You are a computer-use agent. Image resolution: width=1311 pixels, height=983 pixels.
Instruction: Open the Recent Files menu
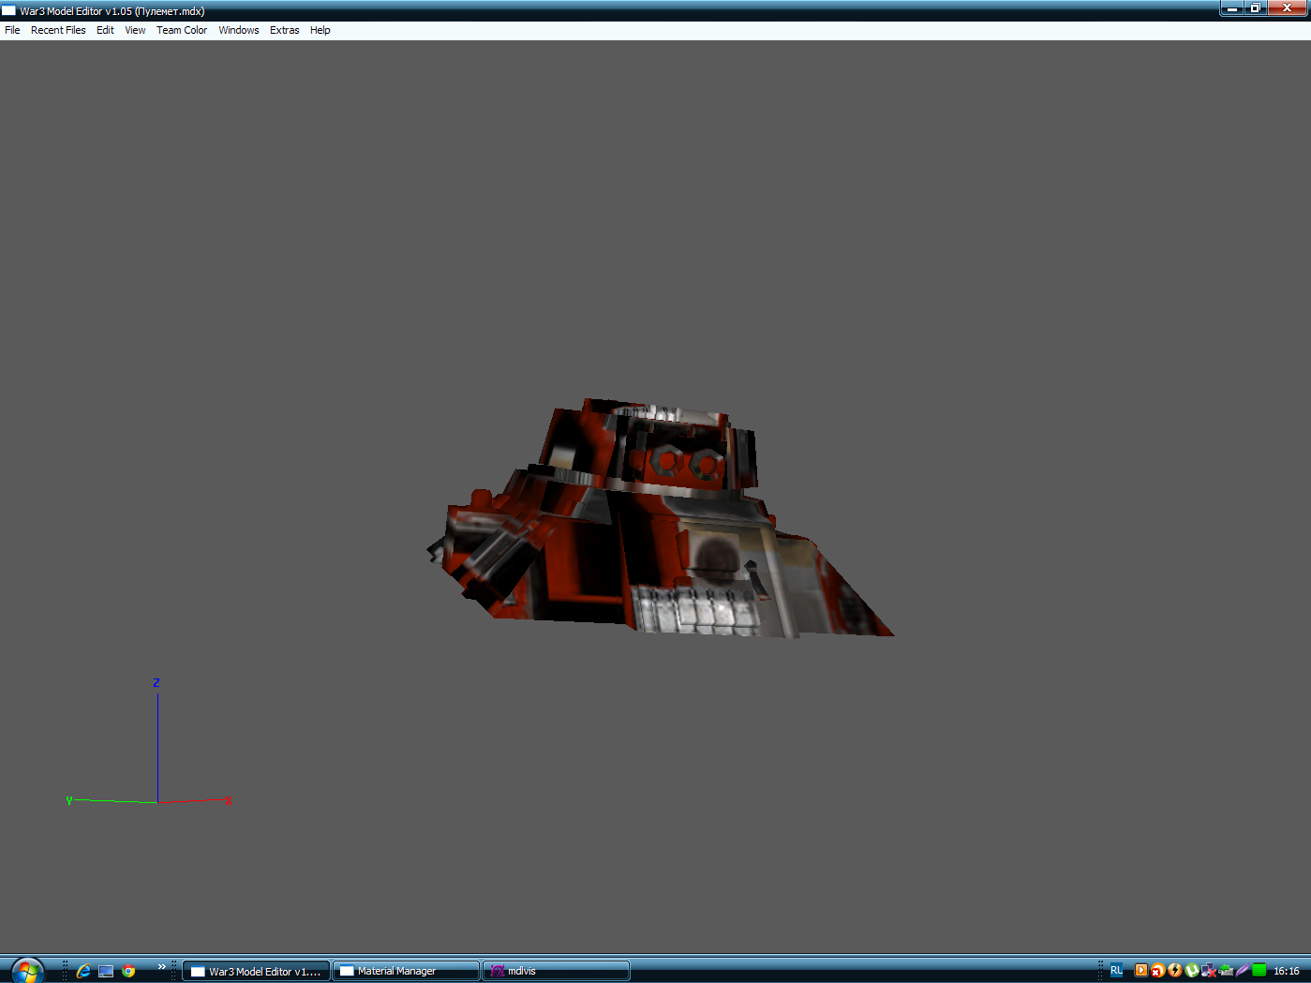click(x=58, y=30)
